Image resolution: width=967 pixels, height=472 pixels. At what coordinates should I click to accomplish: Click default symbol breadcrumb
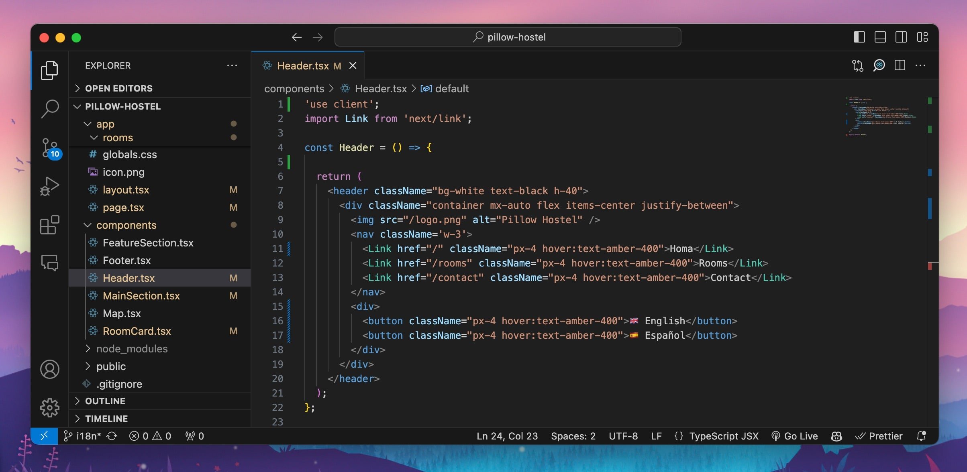[x=445, y=89]
